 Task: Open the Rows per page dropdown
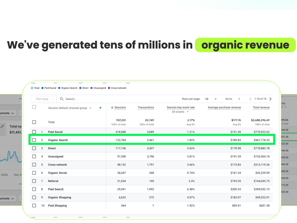(211, 99)
